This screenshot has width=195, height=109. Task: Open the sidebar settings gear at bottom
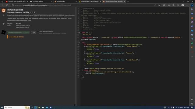click(x=192, y=104)
